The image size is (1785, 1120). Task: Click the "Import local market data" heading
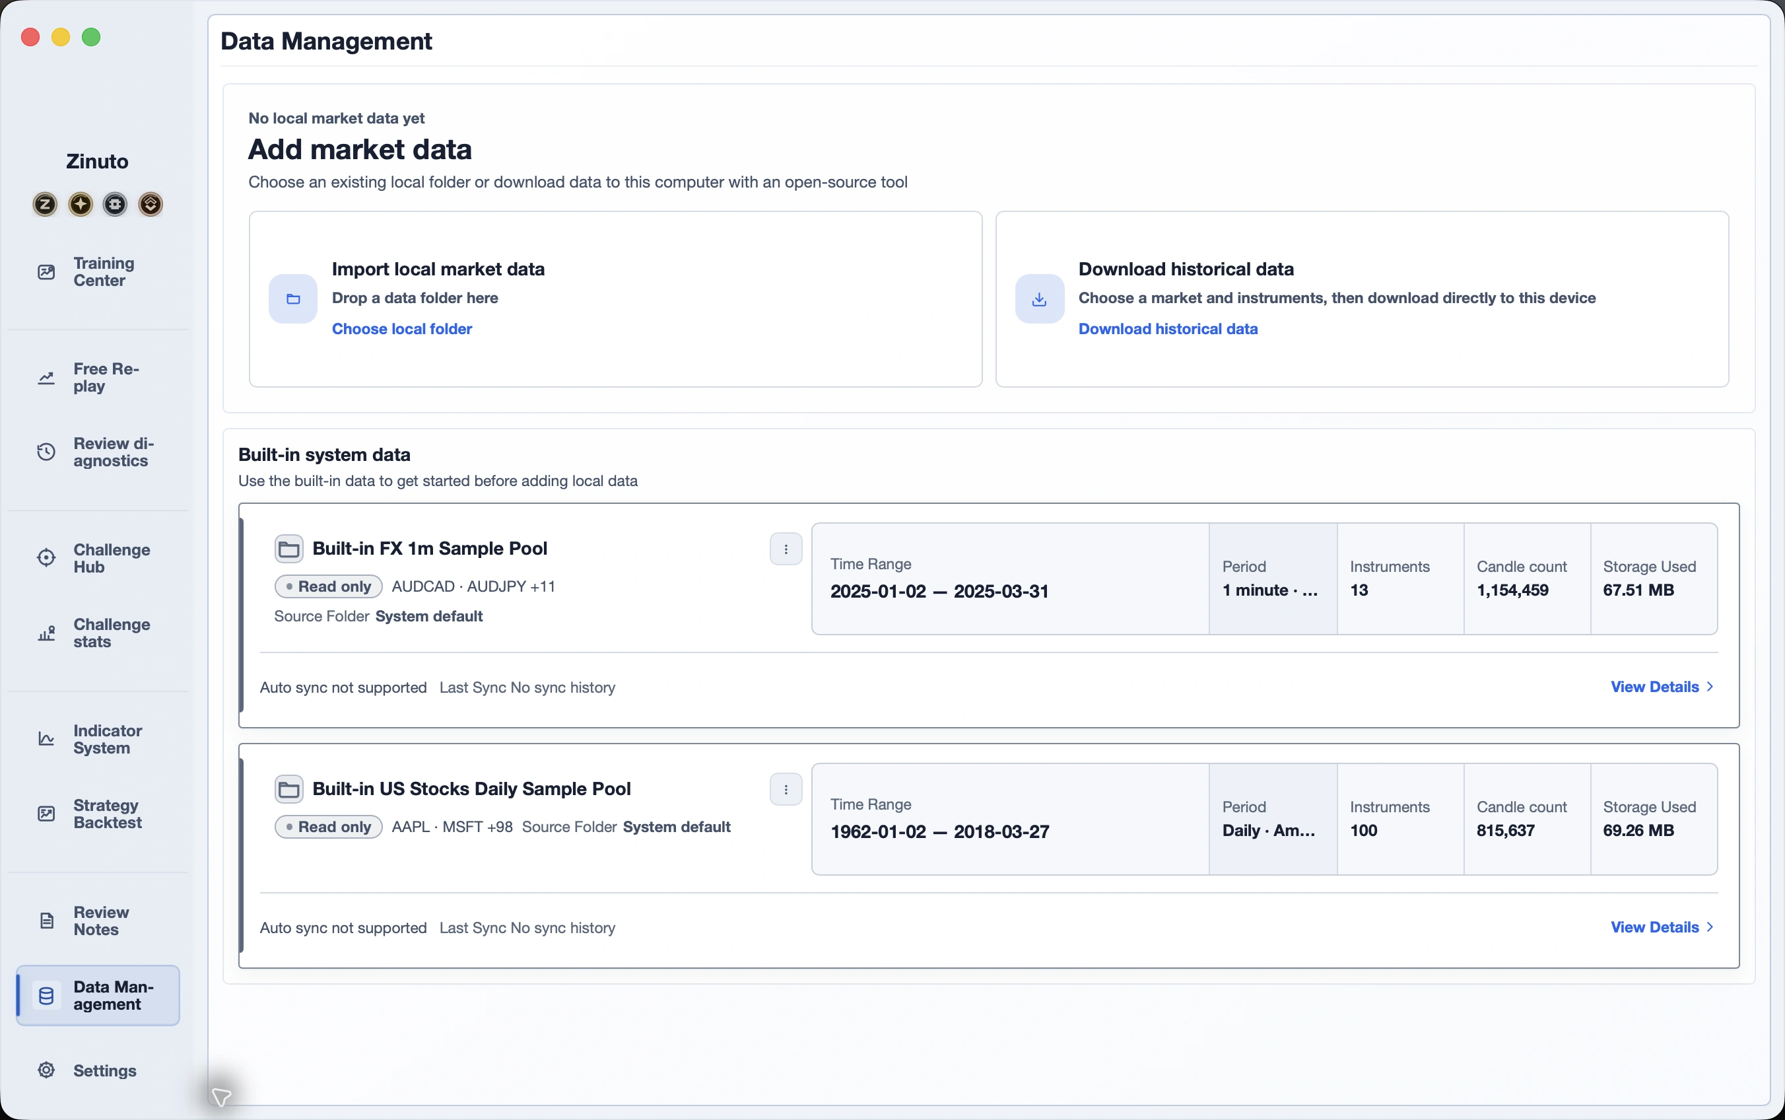pyautogui.click(x=438, y=269)
